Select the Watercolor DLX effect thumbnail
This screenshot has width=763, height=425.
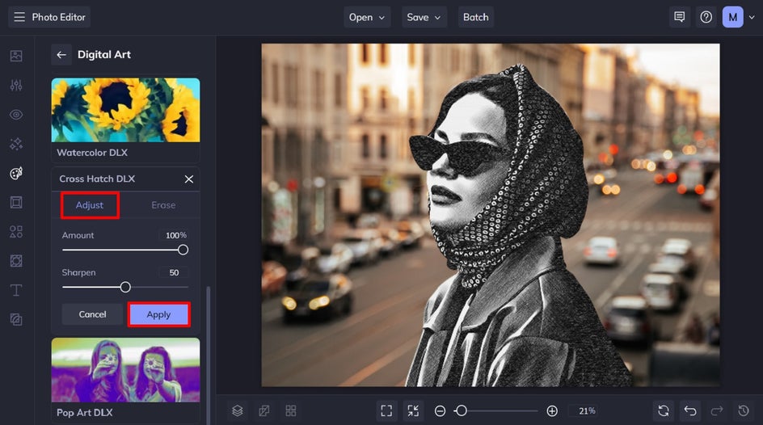[x=125, y=110]
